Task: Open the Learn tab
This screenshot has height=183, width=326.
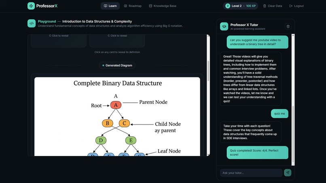Action: pos(110,6)
